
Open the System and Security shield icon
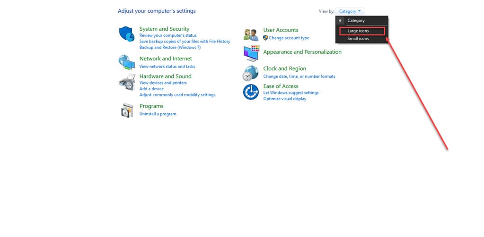(127, 34)
